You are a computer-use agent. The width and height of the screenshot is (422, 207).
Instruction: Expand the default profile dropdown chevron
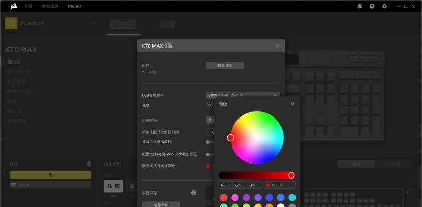(x=94, y=23)
